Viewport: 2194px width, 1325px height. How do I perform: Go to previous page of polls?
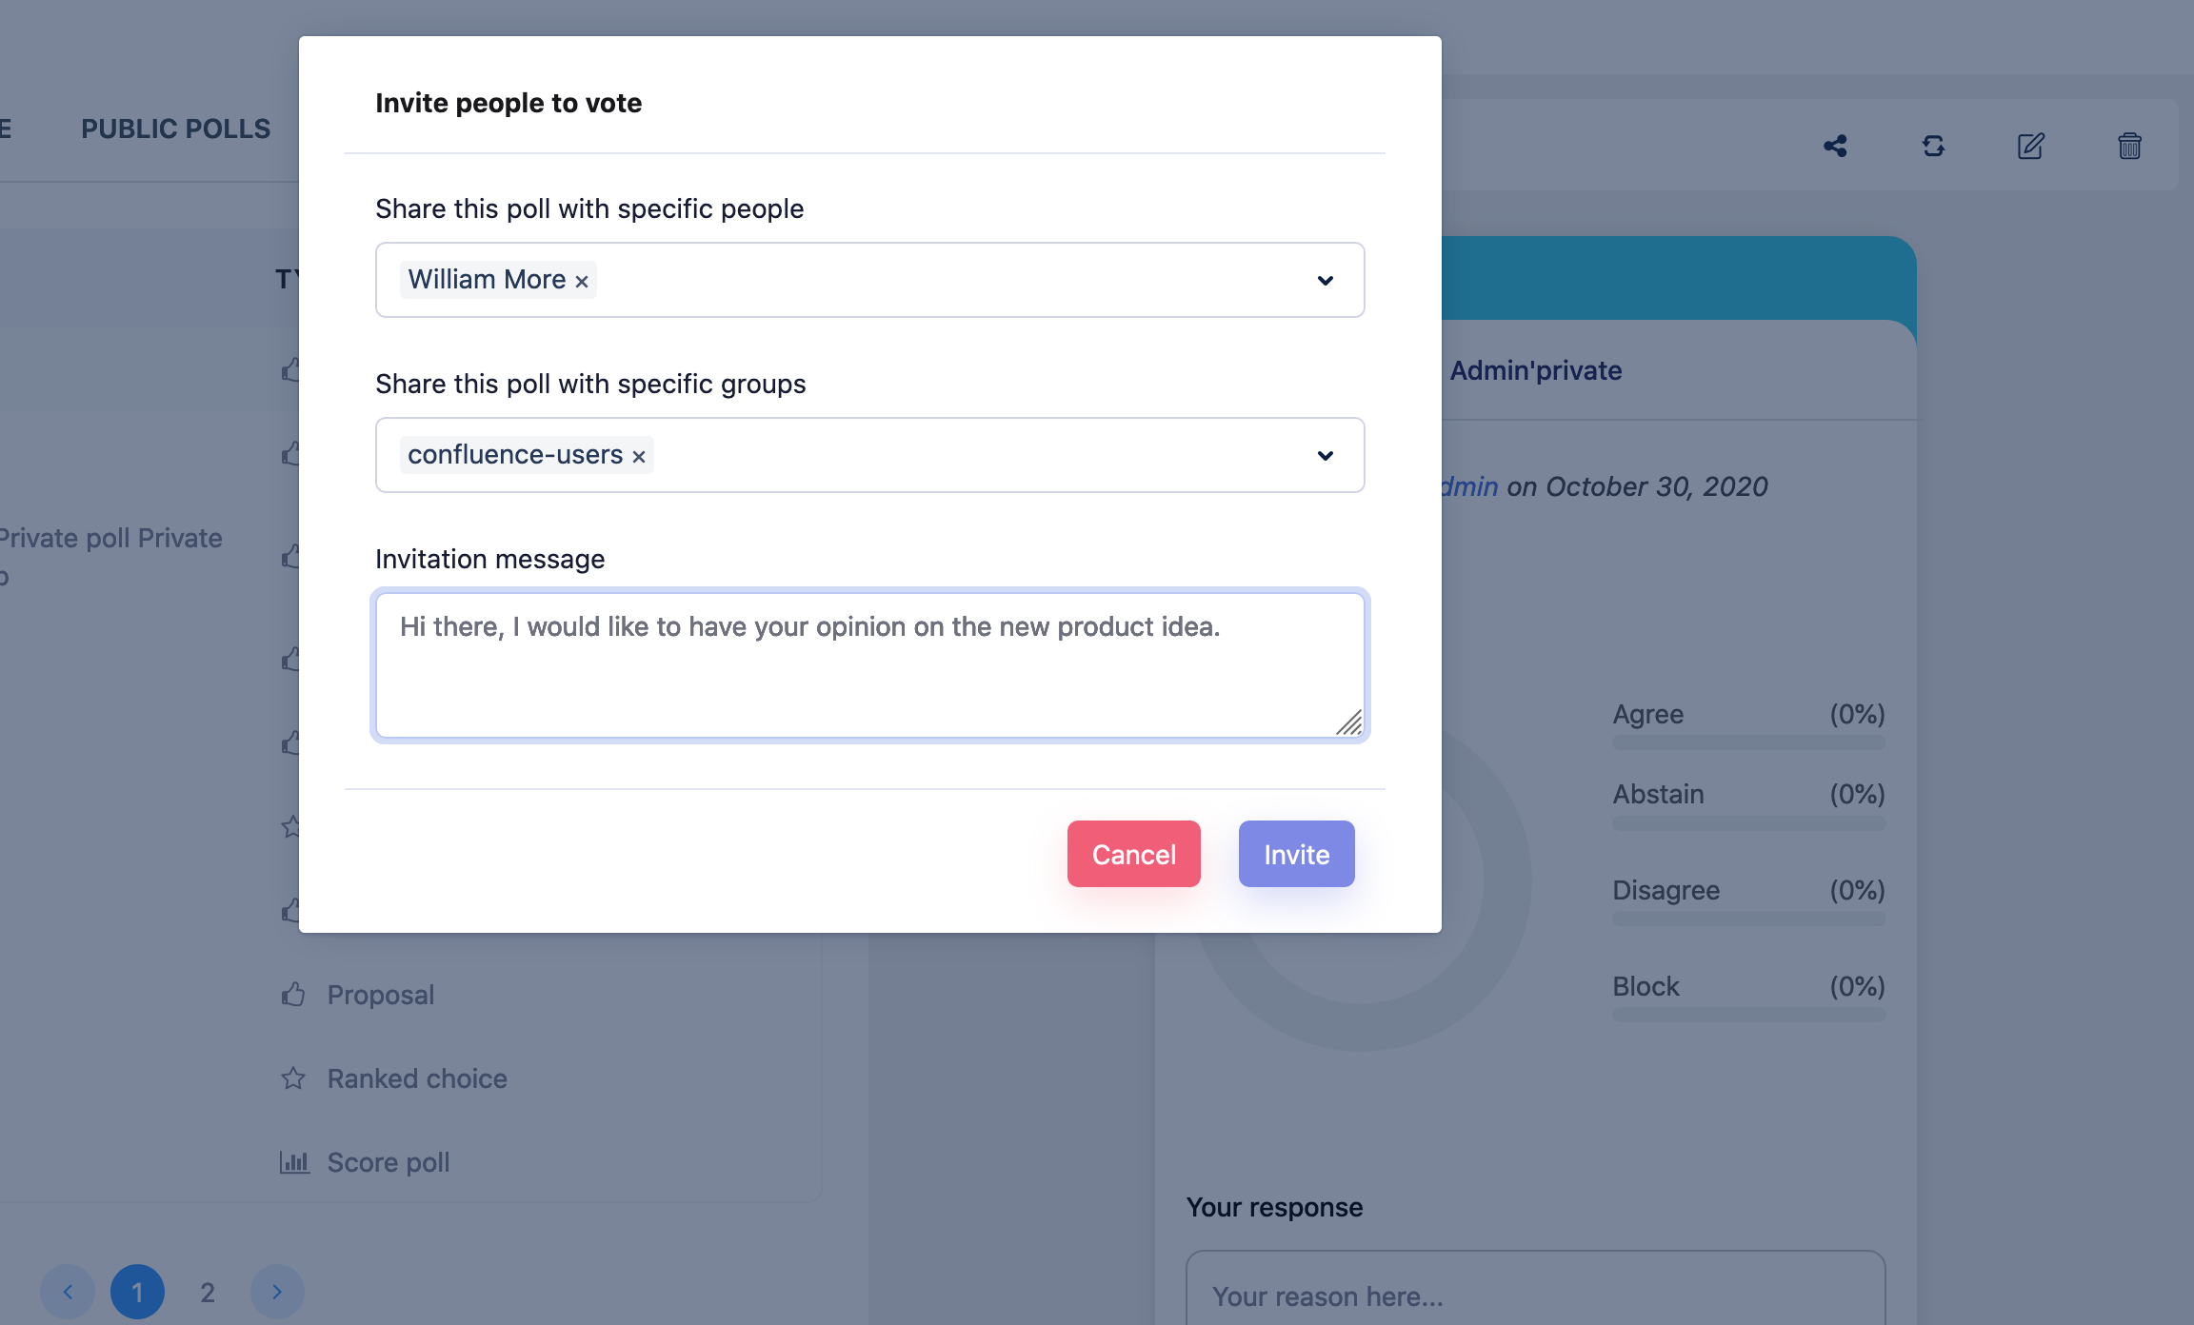(x=68, y=1292)
